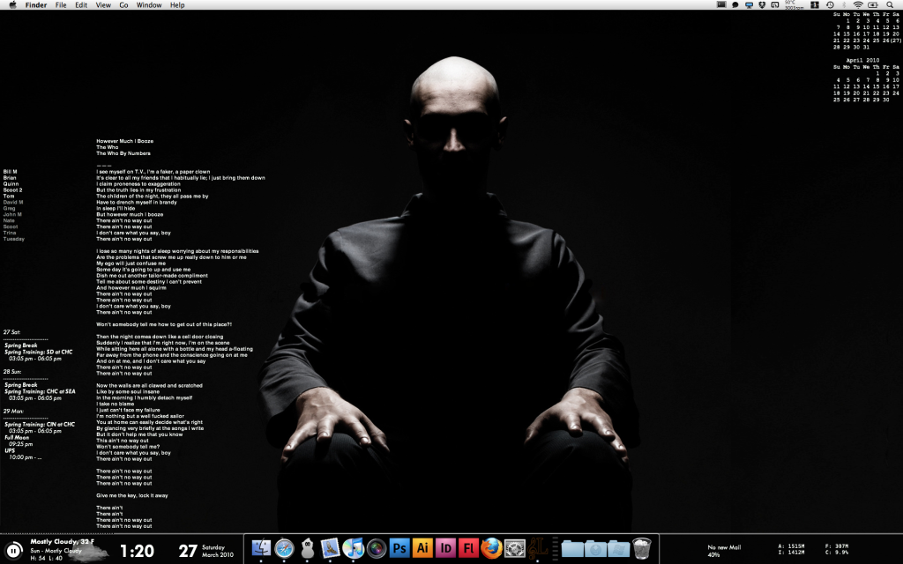The image size is (903, 564).
Task: Open the Apple menu
Action: tap(12, 4)
